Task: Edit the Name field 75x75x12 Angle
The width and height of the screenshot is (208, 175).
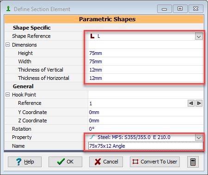Action: (x=146, y=146)
